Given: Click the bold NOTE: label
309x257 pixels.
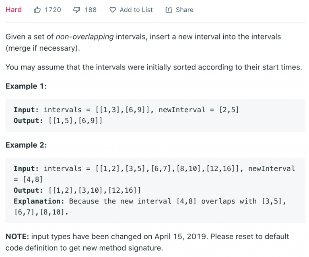Looking at the screenshot, I should pos(17,236).
